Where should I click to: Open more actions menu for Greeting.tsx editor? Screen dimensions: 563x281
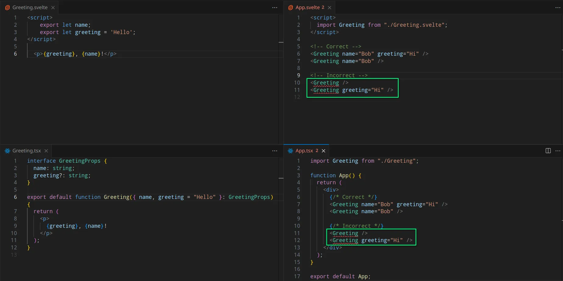(x=275, y=151)
